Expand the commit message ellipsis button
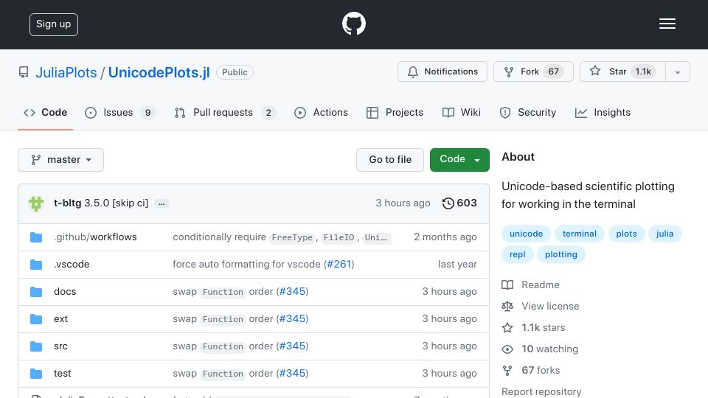This screenshot has width=708, height=398. 162,203
